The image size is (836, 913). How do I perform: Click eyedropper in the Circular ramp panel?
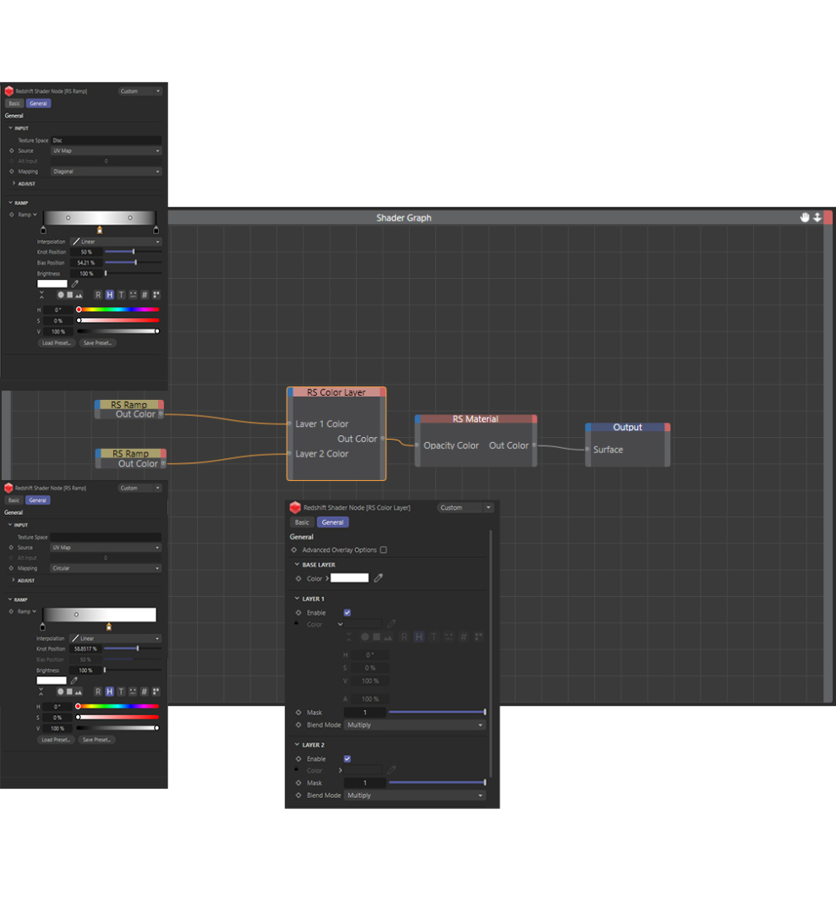click(74, 681)
